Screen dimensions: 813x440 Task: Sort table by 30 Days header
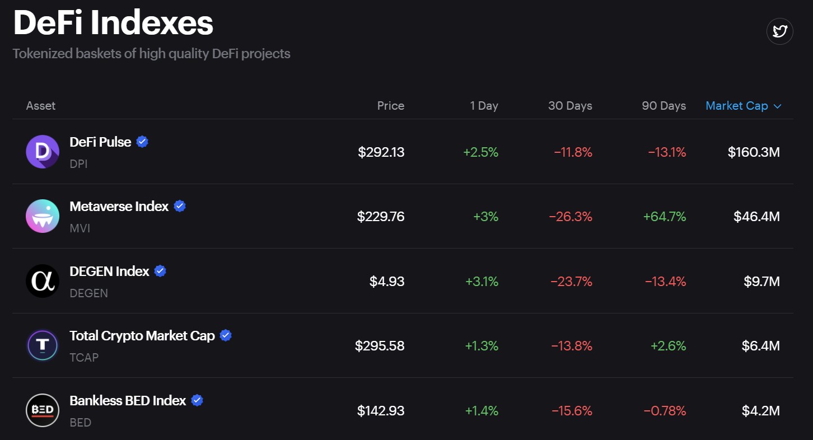(570, 106)
